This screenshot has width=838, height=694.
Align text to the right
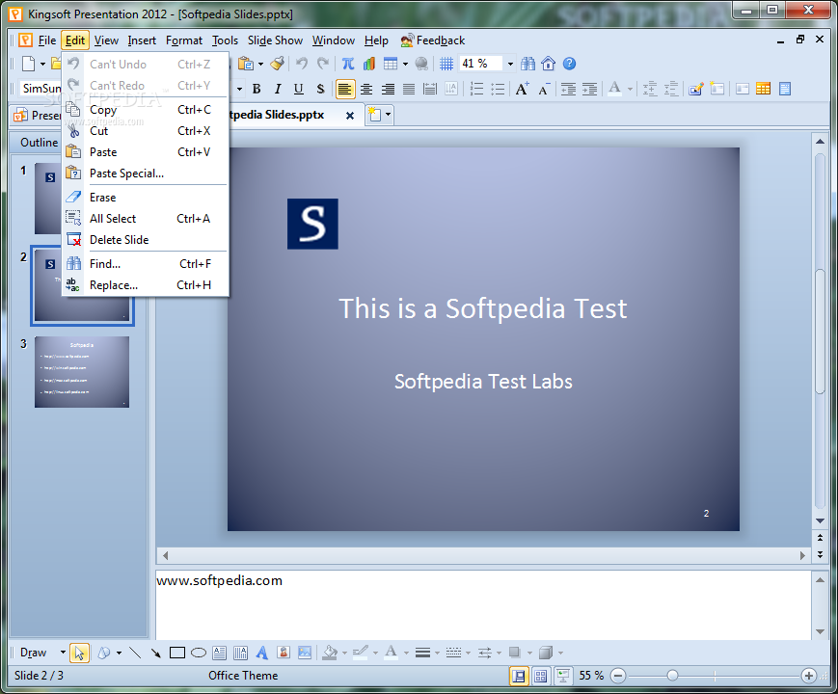pos(388,89)
